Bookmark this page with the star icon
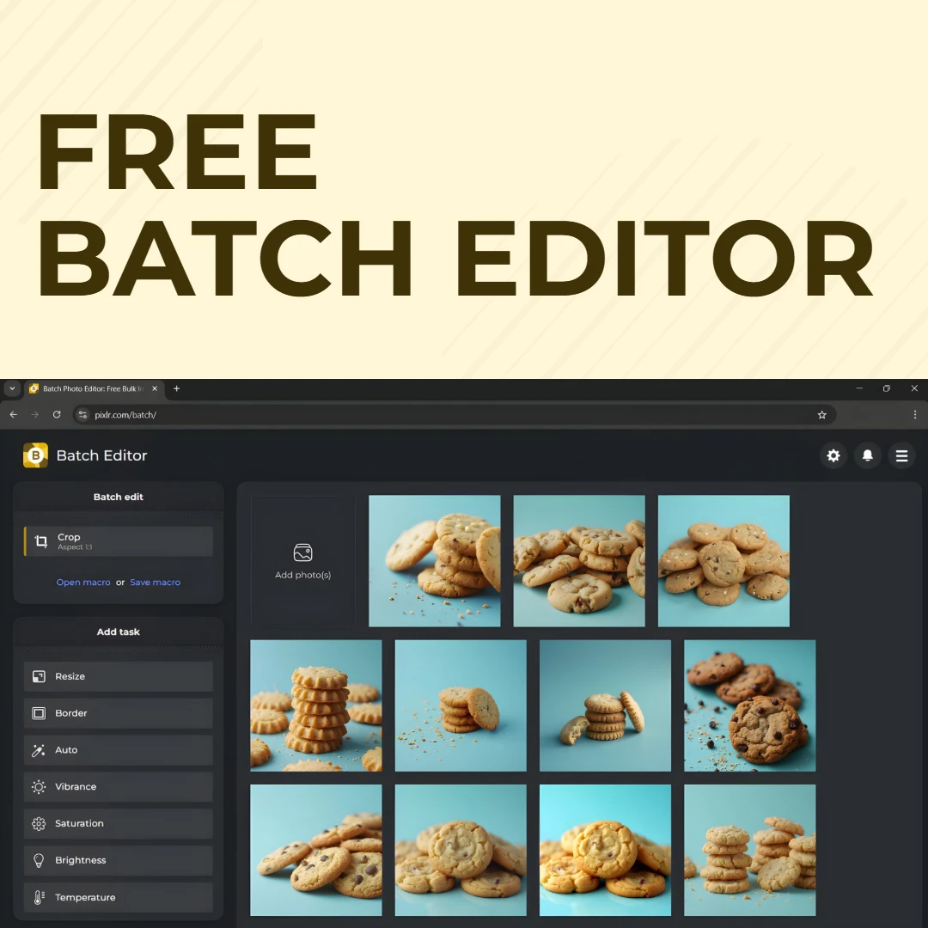 (822, 415)
